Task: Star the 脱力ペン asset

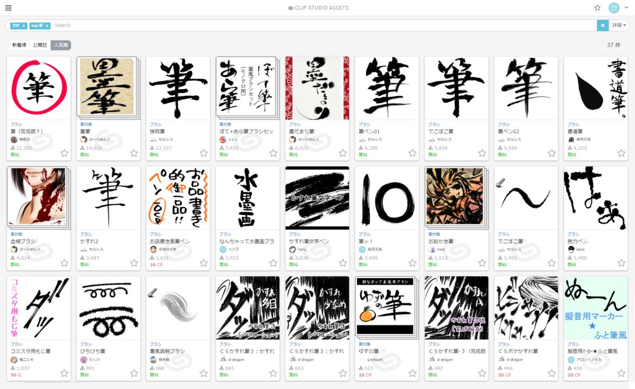Action: click(x=622, y=263)
